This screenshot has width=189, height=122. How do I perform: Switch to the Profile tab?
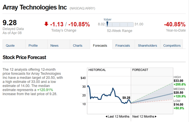pyautogui.click(x=33, y=45)
